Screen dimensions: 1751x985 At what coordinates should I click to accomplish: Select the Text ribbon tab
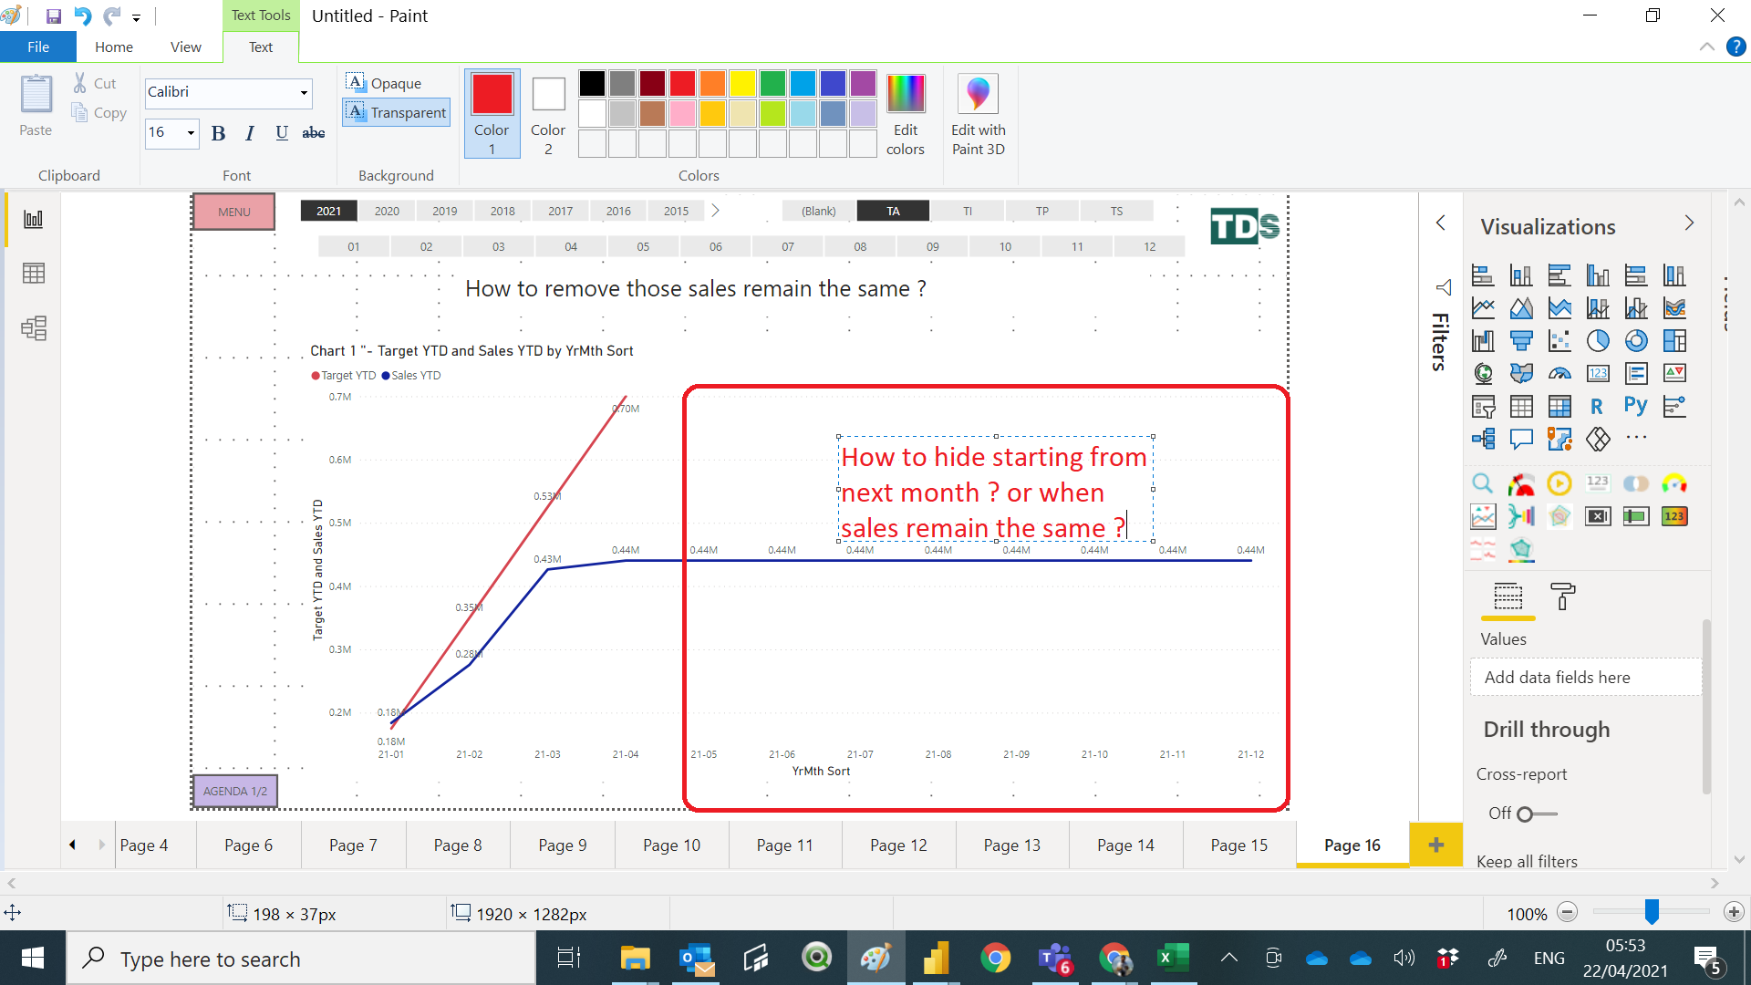pos(261,47)
